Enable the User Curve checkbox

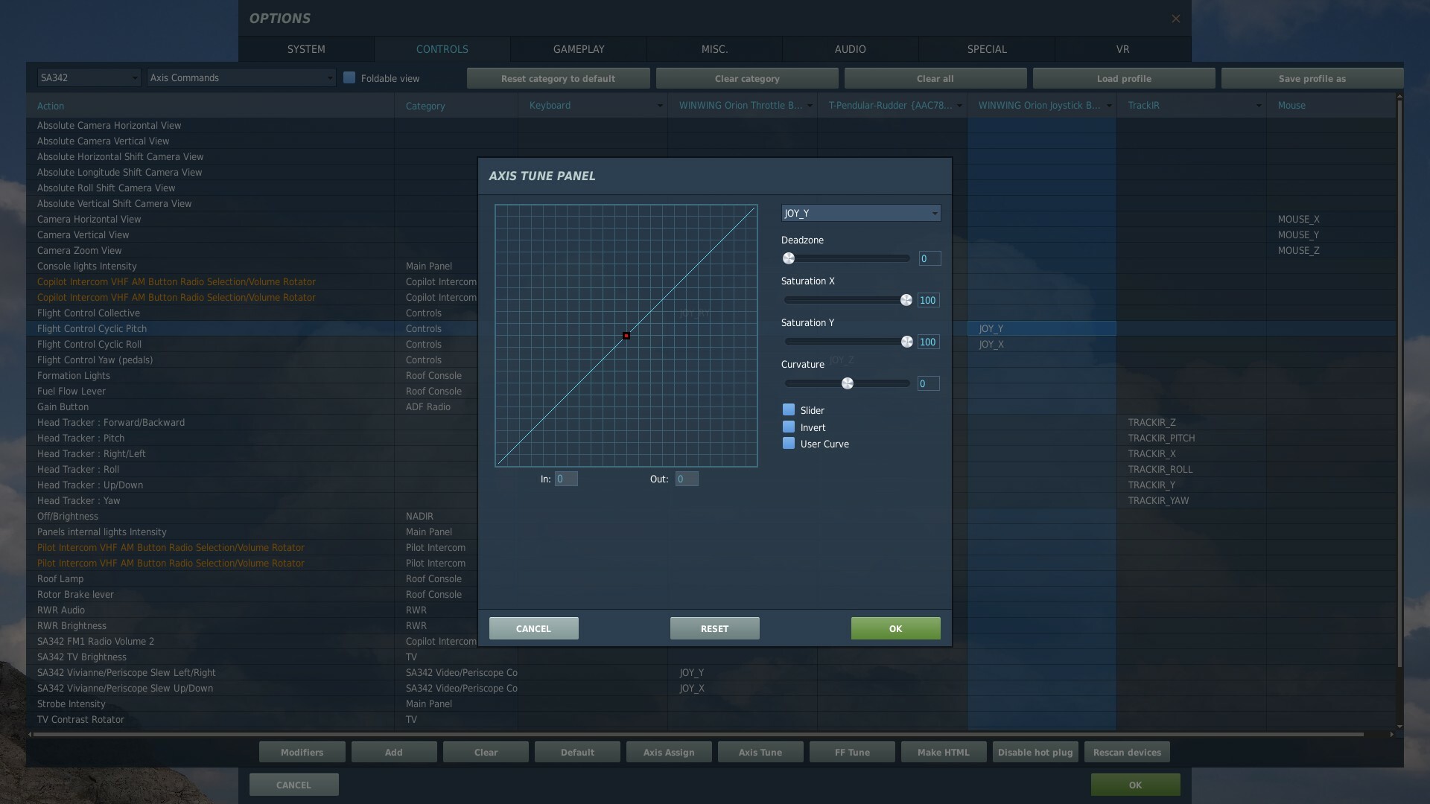click(789, 443)
